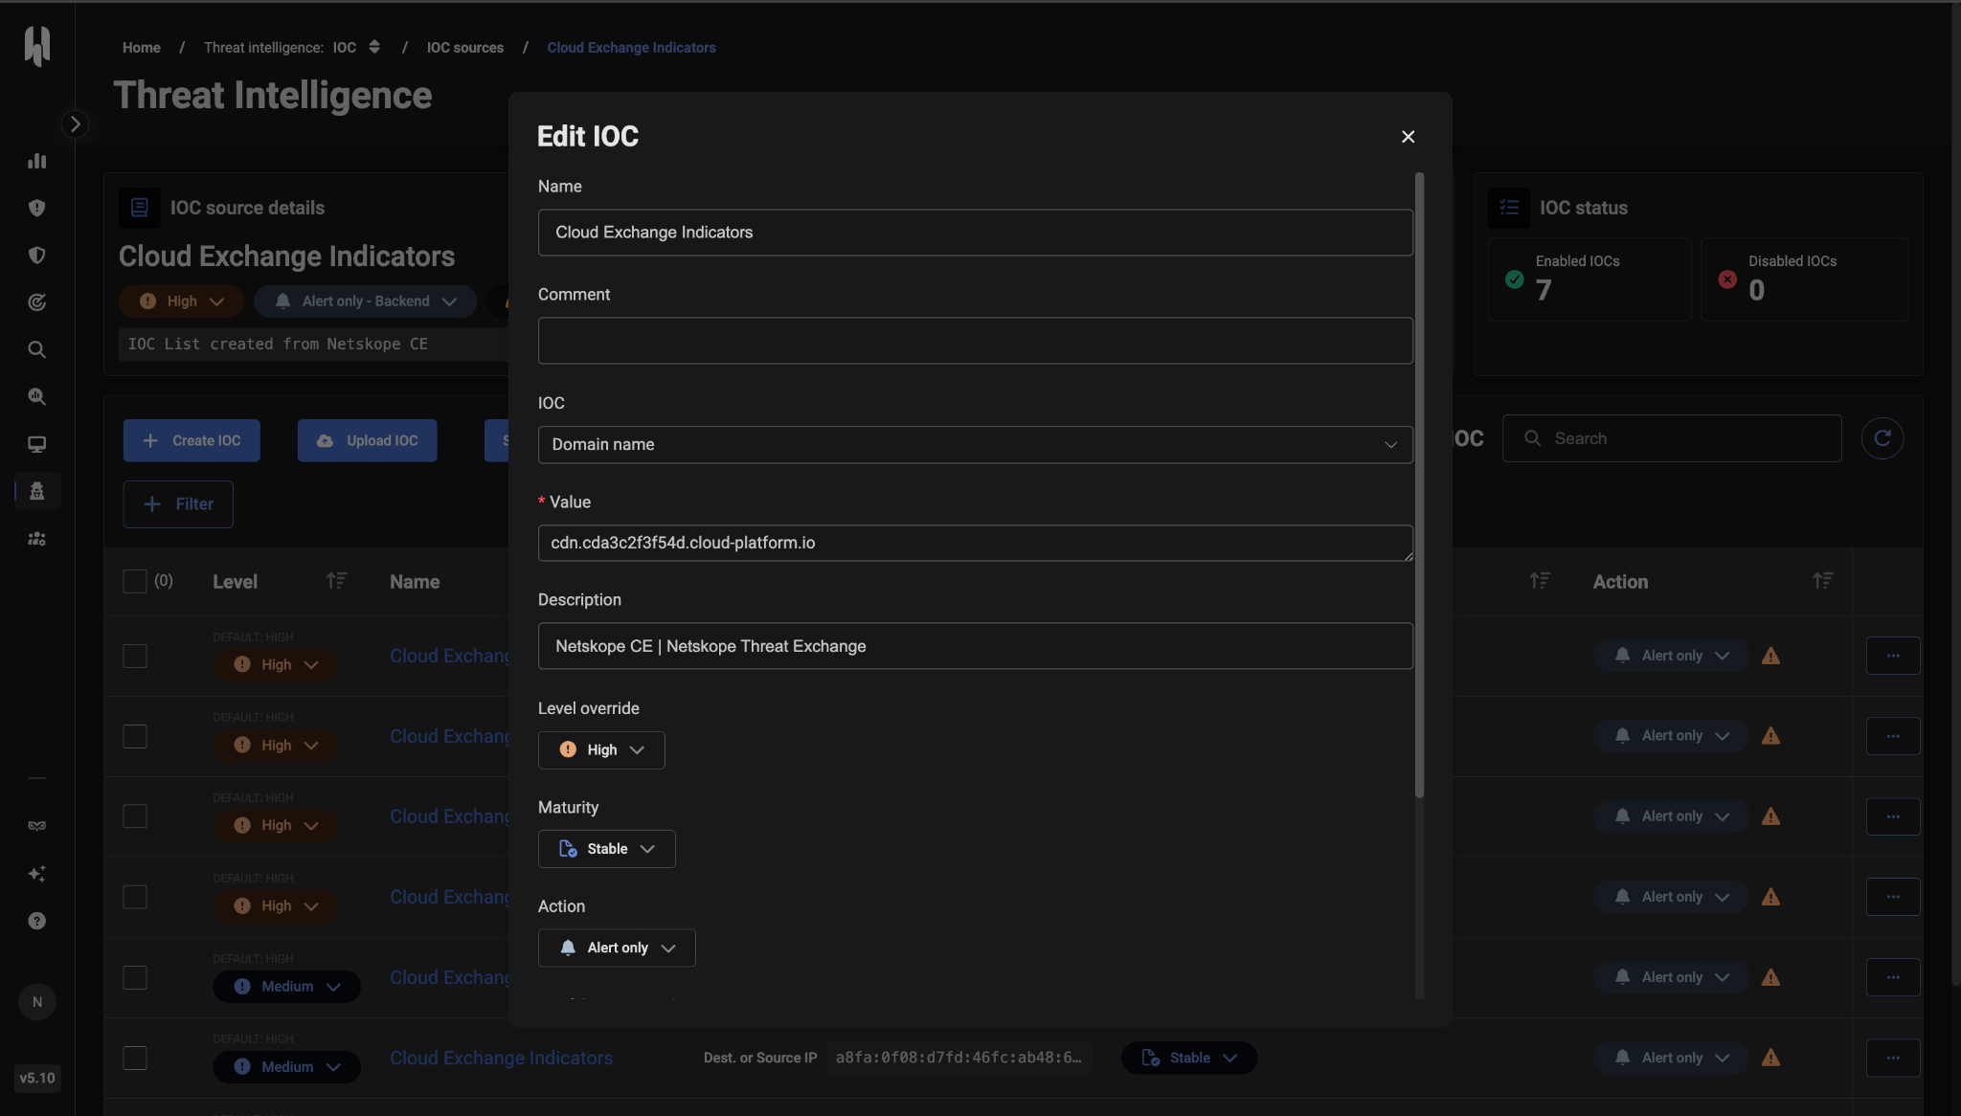The height and width of the screenshot is (1116, 1961).
Task: Open the IOC type Domain name dropdown
Action: (x=975, y=444)
